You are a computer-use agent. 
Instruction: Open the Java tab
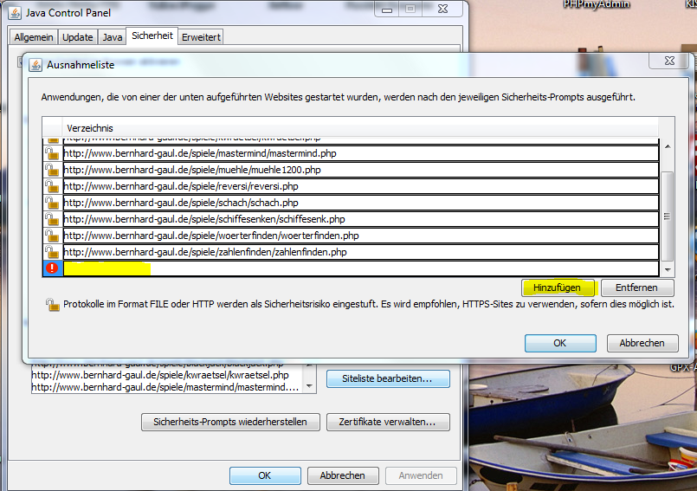coord(113,37)
